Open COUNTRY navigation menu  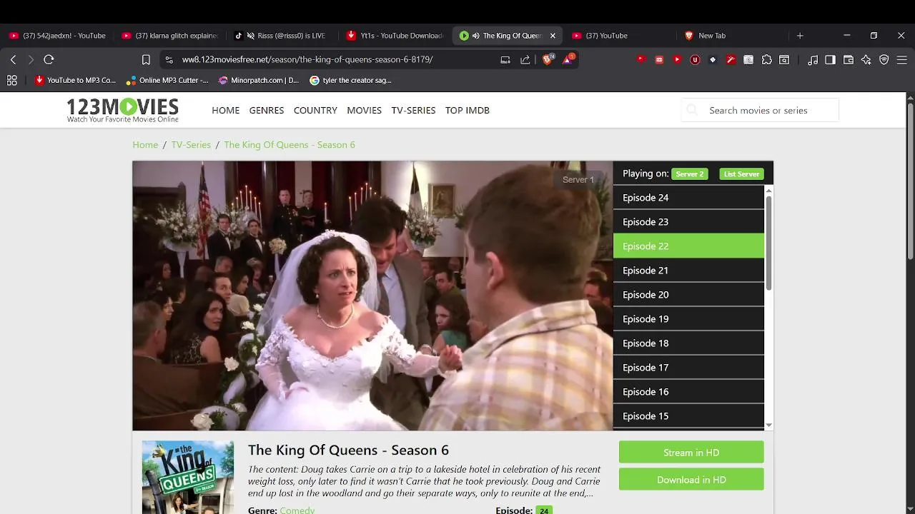pos(315,111)
